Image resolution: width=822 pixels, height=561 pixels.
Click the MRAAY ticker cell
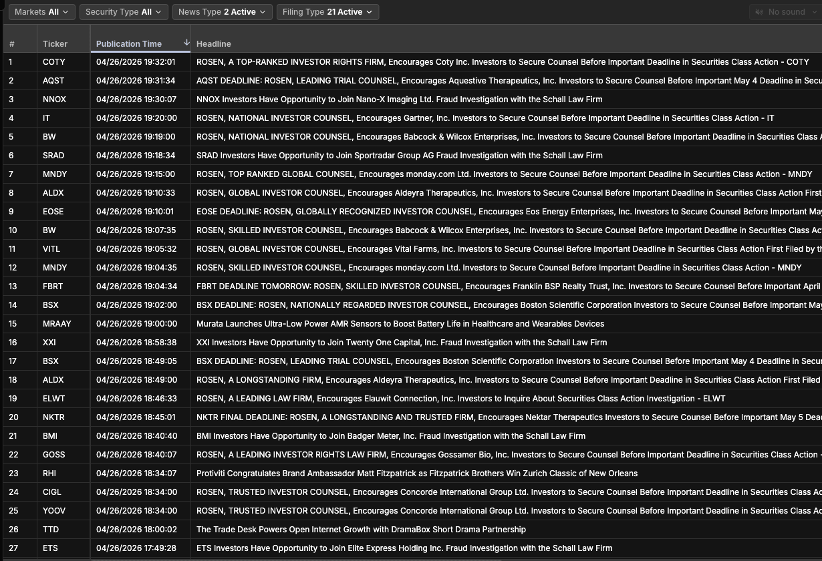(x=57, y=324)
